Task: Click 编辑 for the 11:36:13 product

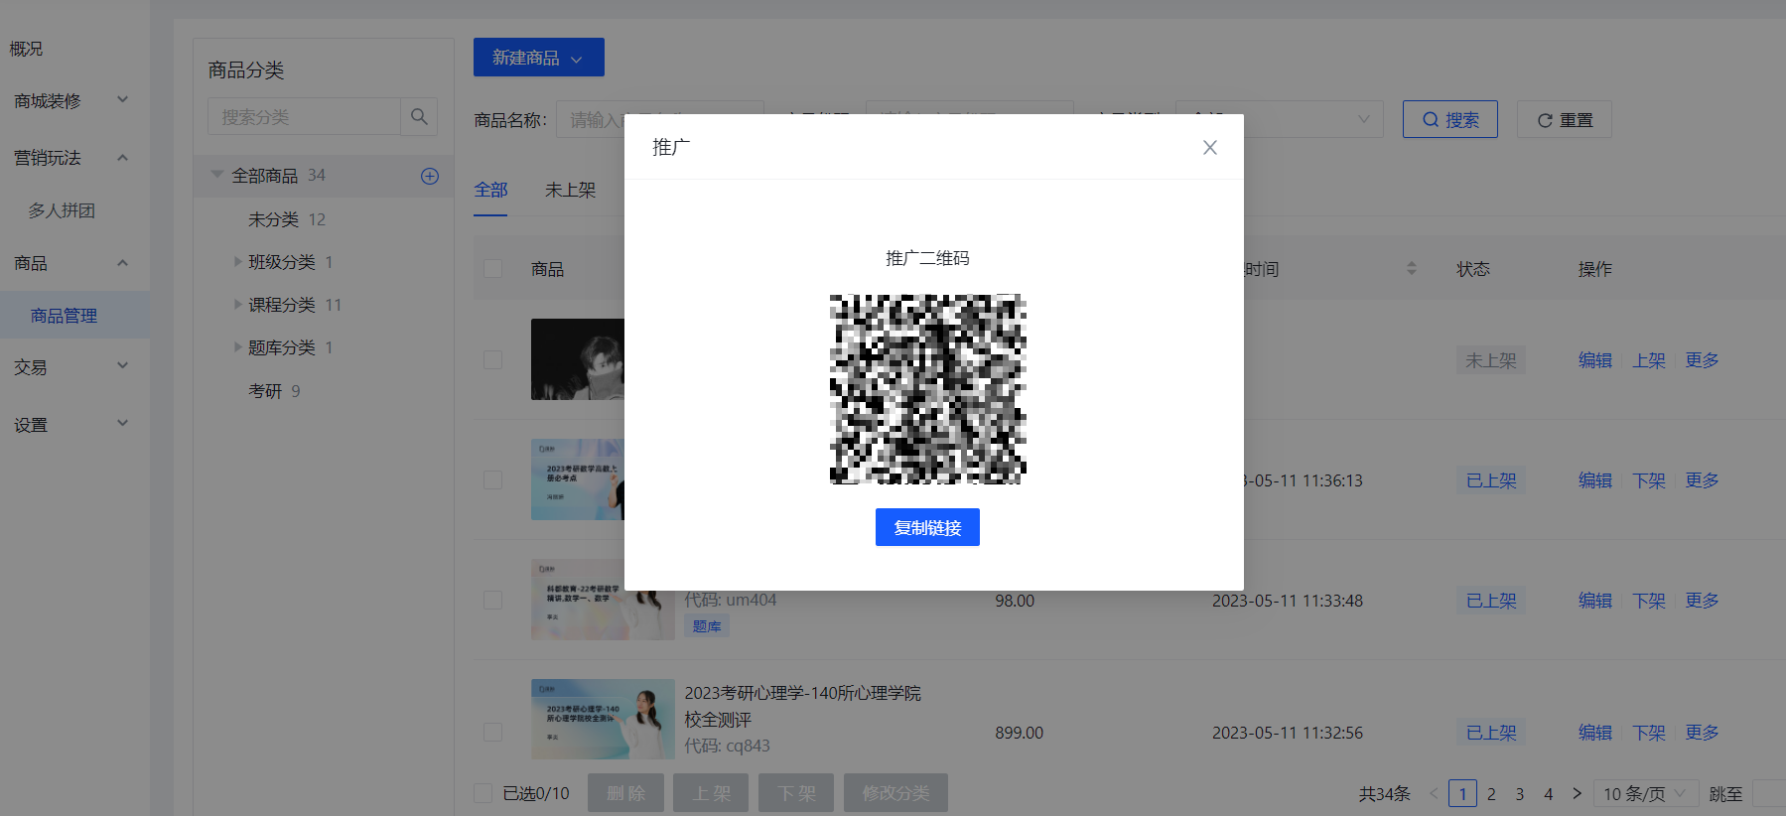Action: pyautogui.click(x=1595, y=480)
